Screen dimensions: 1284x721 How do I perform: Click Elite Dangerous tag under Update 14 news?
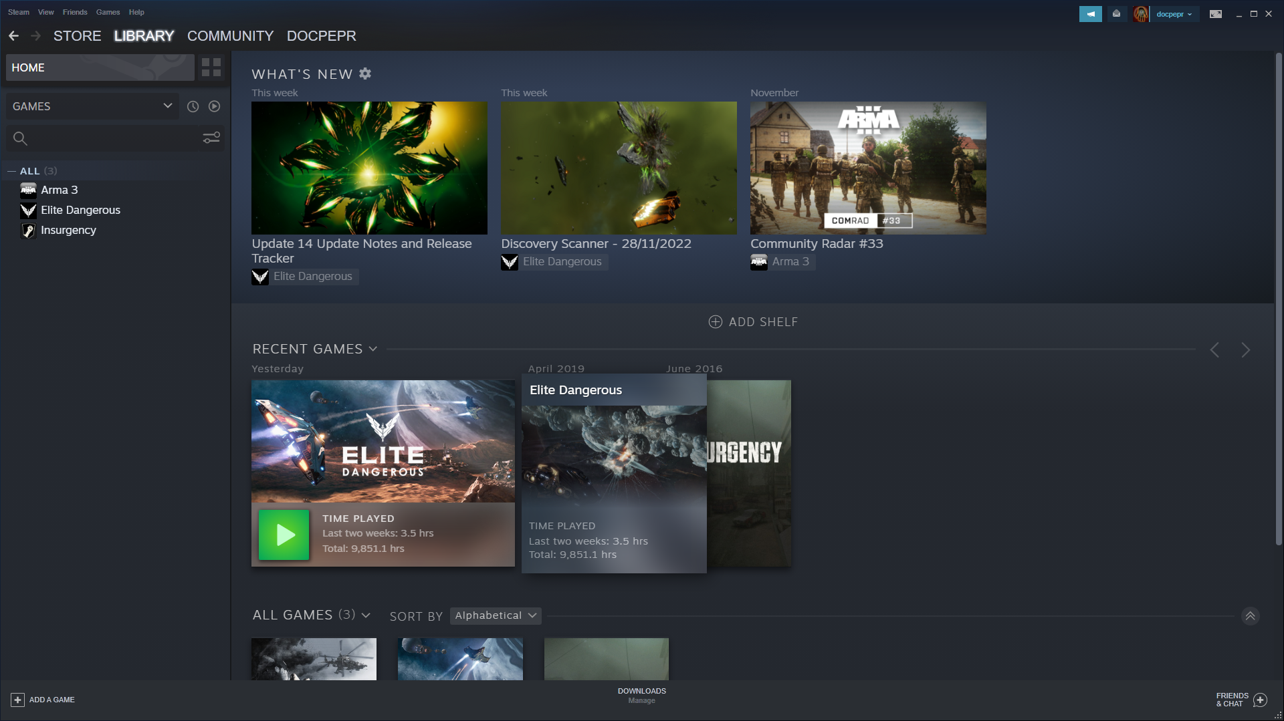(x=305, y=277)
